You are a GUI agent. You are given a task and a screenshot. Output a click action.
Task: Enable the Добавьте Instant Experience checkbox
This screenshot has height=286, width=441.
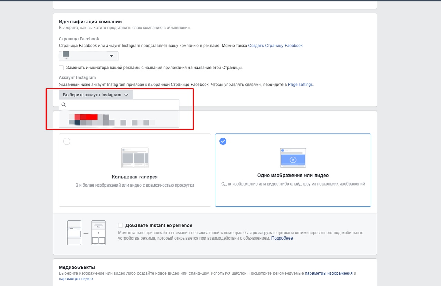[120, 225]
